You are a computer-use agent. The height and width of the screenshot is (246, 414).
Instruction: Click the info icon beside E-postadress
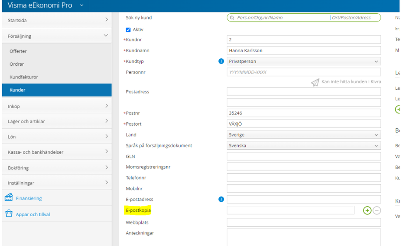click(x=221, y=199)
